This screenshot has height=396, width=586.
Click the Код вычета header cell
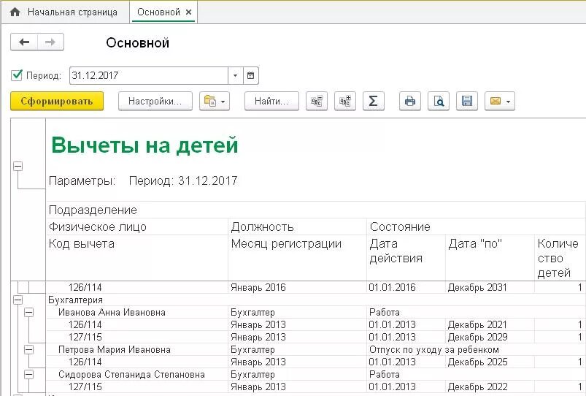(x=136, y=258)
